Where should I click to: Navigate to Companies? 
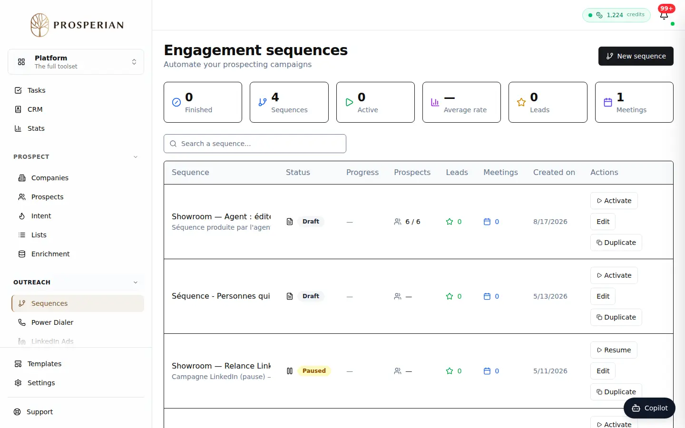tap(78, 178)
